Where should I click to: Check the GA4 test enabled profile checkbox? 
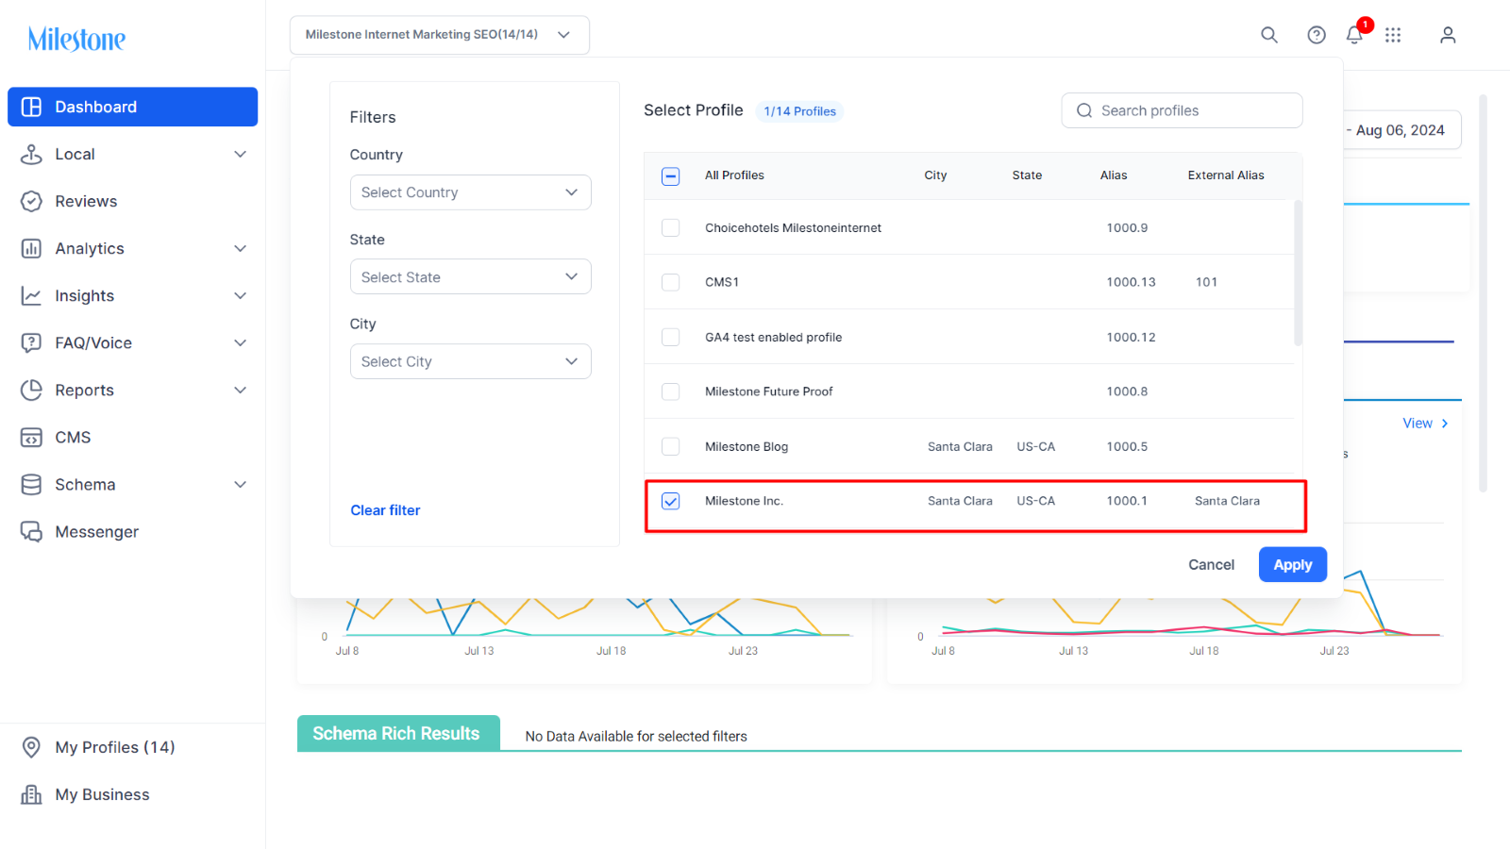[671, 337]
